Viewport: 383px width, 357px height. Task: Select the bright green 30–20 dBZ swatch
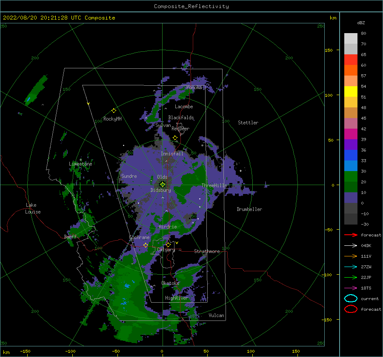pos(351,177)
